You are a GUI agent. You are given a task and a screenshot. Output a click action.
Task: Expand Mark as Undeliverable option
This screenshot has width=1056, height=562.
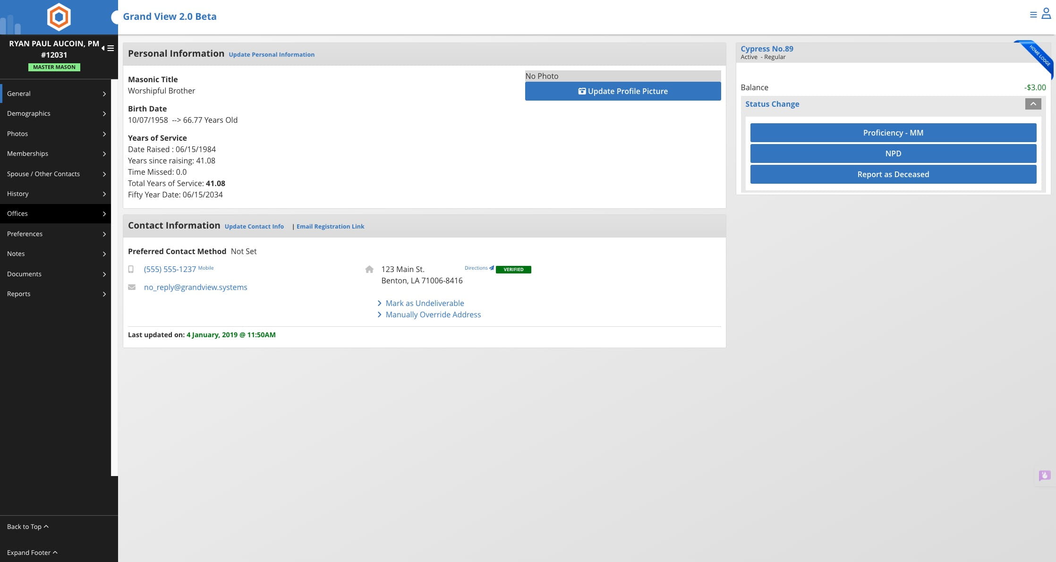point(424,303)
